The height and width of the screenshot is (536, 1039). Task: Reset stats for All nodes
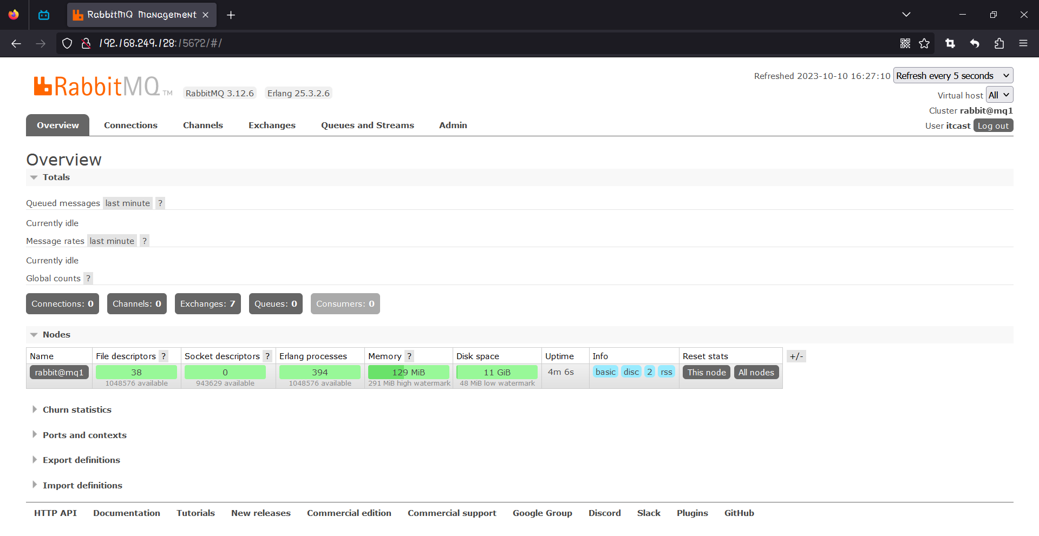pyautogui.click(x=756, y=372)
